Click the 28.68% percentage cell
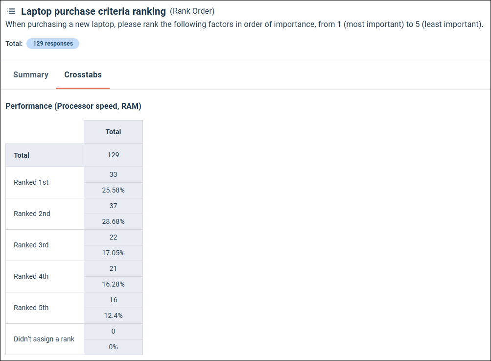The height and width of the screenshot is (361, 491). pos(113,221)
